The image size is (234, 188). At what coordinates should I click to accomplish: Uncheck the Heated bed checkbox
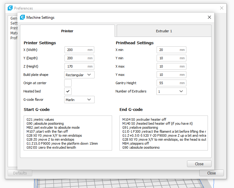(68, 91)
